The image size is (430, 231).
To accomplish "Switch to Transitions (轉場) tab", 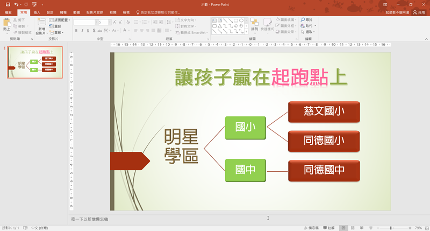I will pyautogui.click(x=63, y=12).
